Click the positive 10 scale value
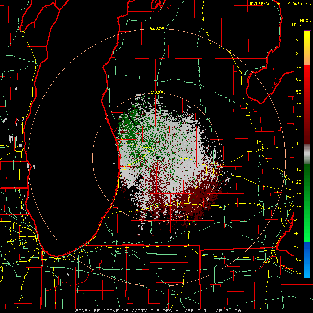The width and height of the screenshot is (313, 313). [299, 144]
